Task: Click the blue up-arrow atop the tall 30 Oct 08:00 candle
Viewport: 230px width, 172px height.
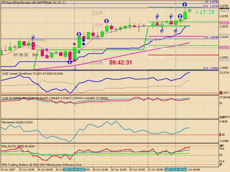Action: pyautogui.click(x=79, y=34)
